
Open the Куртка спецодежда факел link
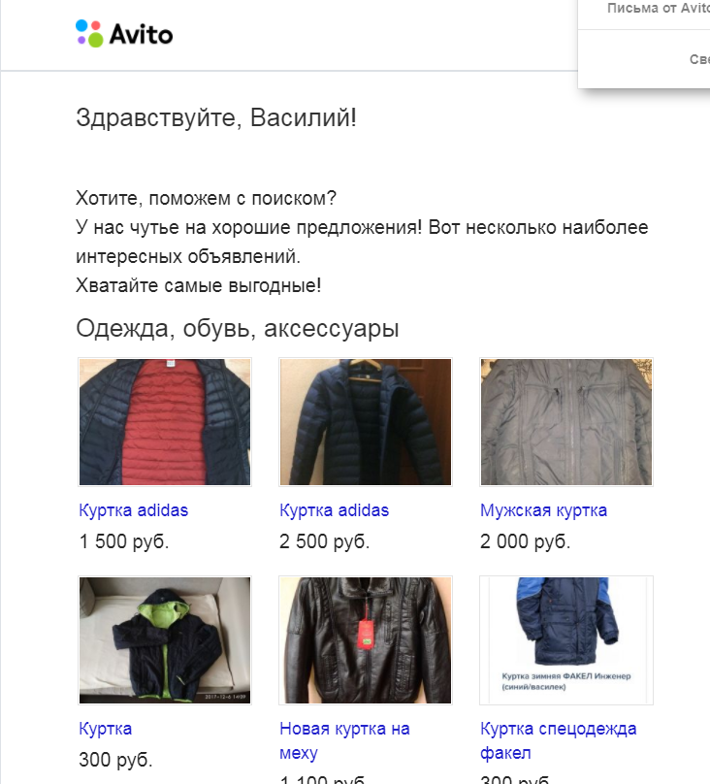click(x=558, y=740)
